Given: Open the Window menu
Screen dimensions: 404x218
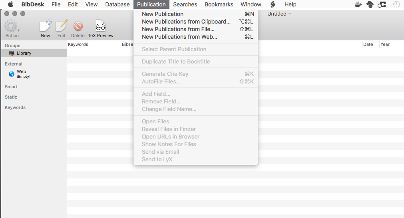Looking at the screenshot, I should pos(251,4).
